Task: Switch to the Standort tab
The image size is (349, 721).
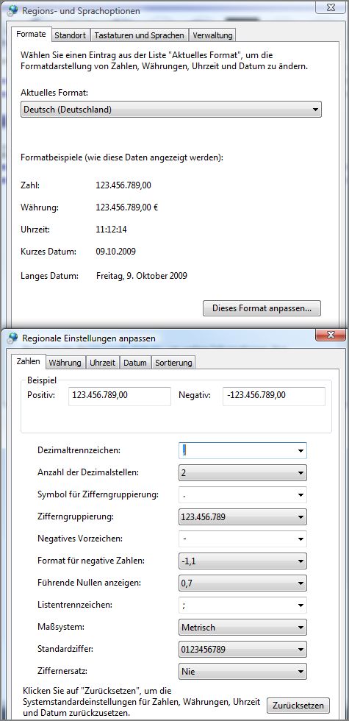Action: [71, 35]
